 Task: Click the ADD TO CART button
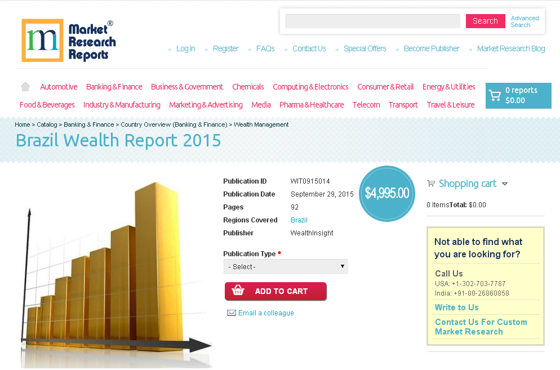(x=275, y=291)
